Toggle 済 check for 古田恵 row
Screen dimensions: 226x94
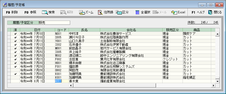[x=15, y=59]
